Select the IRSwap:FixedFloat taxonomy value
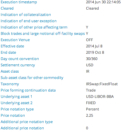Image resolution: width=122 pixels, height=132 pixels. coord(102,84)
